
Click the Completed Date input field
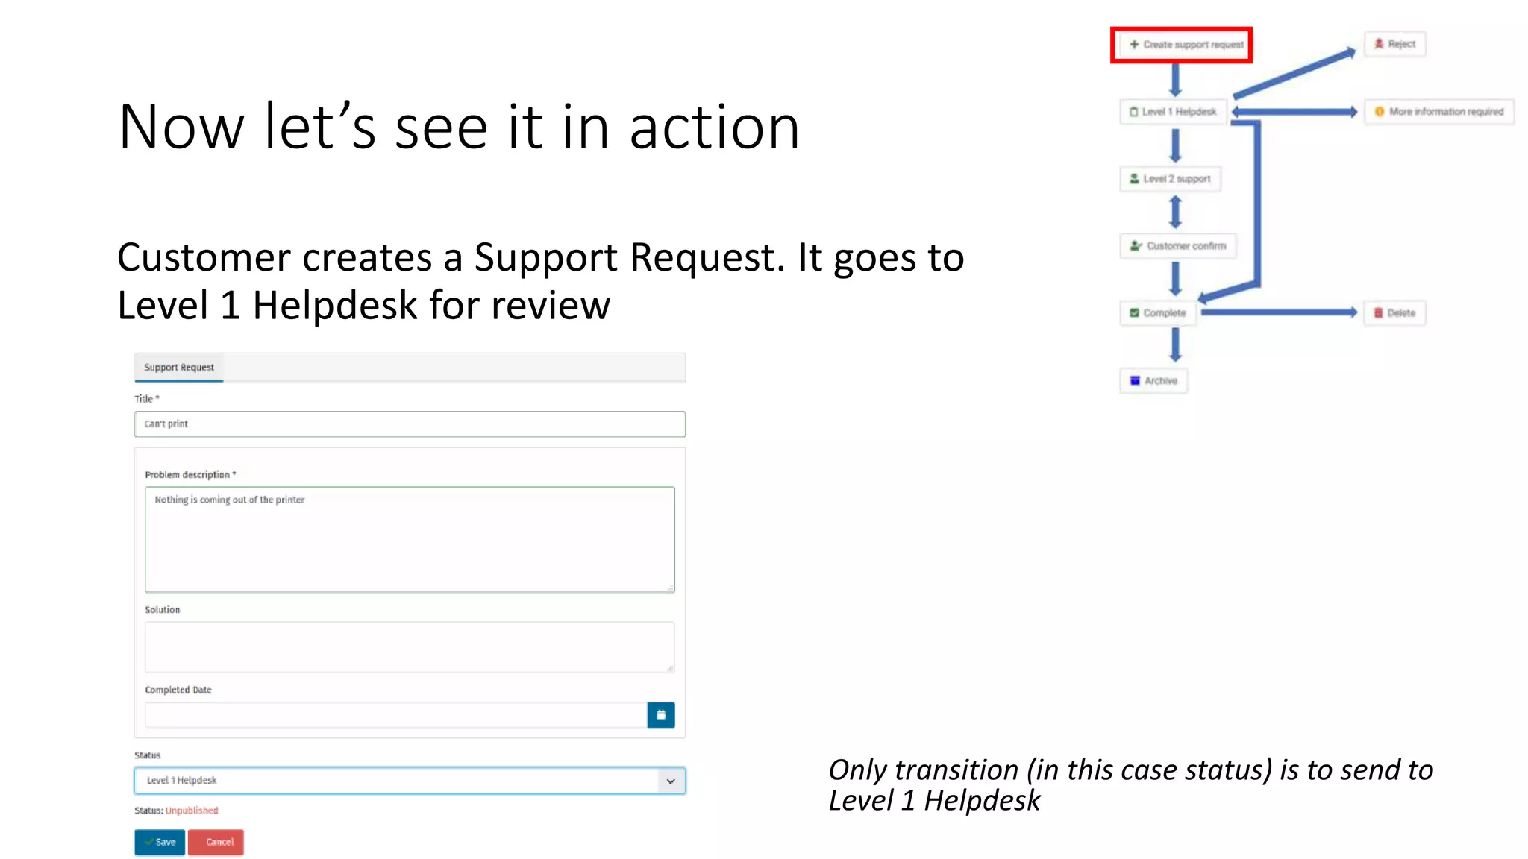click(x=396, y=715)
